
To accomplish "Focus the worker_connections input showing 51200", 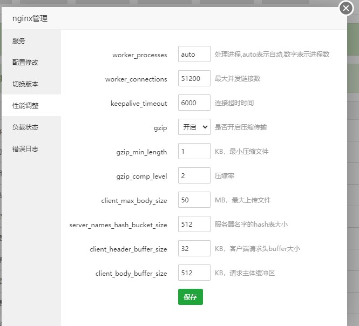I will coord(194,78).
